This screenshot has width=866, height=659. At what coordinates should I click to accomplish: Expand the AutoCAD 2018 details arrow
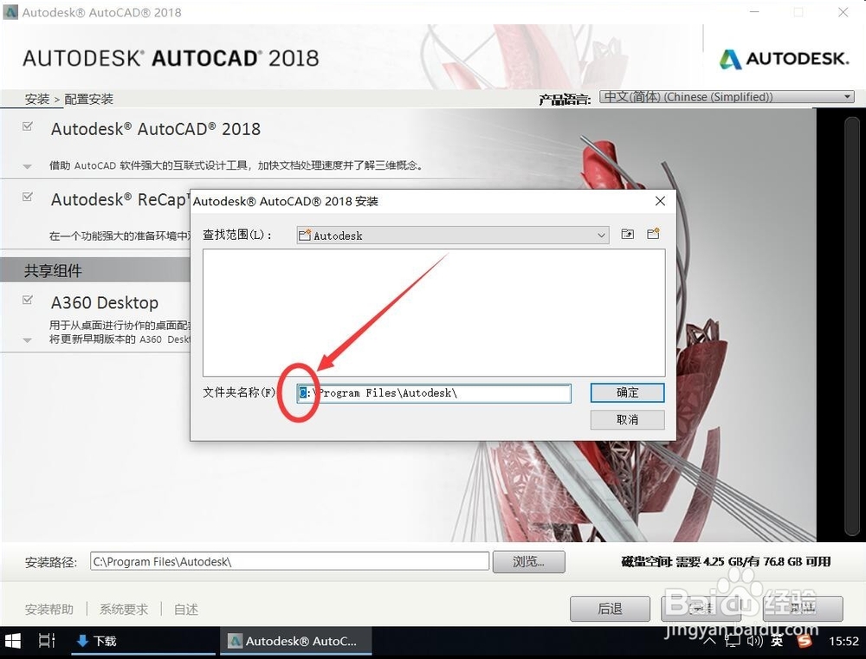[x=26, y=165]
